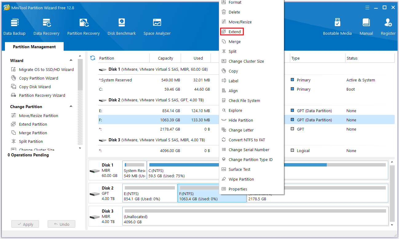The image size is (399, 239).
Task: Select Split in the context menu
Action: click(251, 51)
